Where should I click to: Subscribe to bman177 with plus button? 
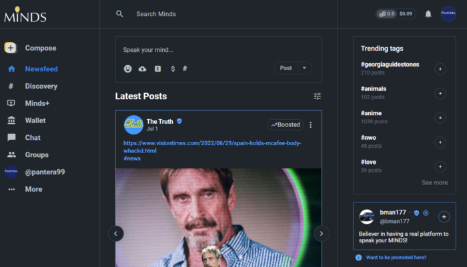click(444, 217)
